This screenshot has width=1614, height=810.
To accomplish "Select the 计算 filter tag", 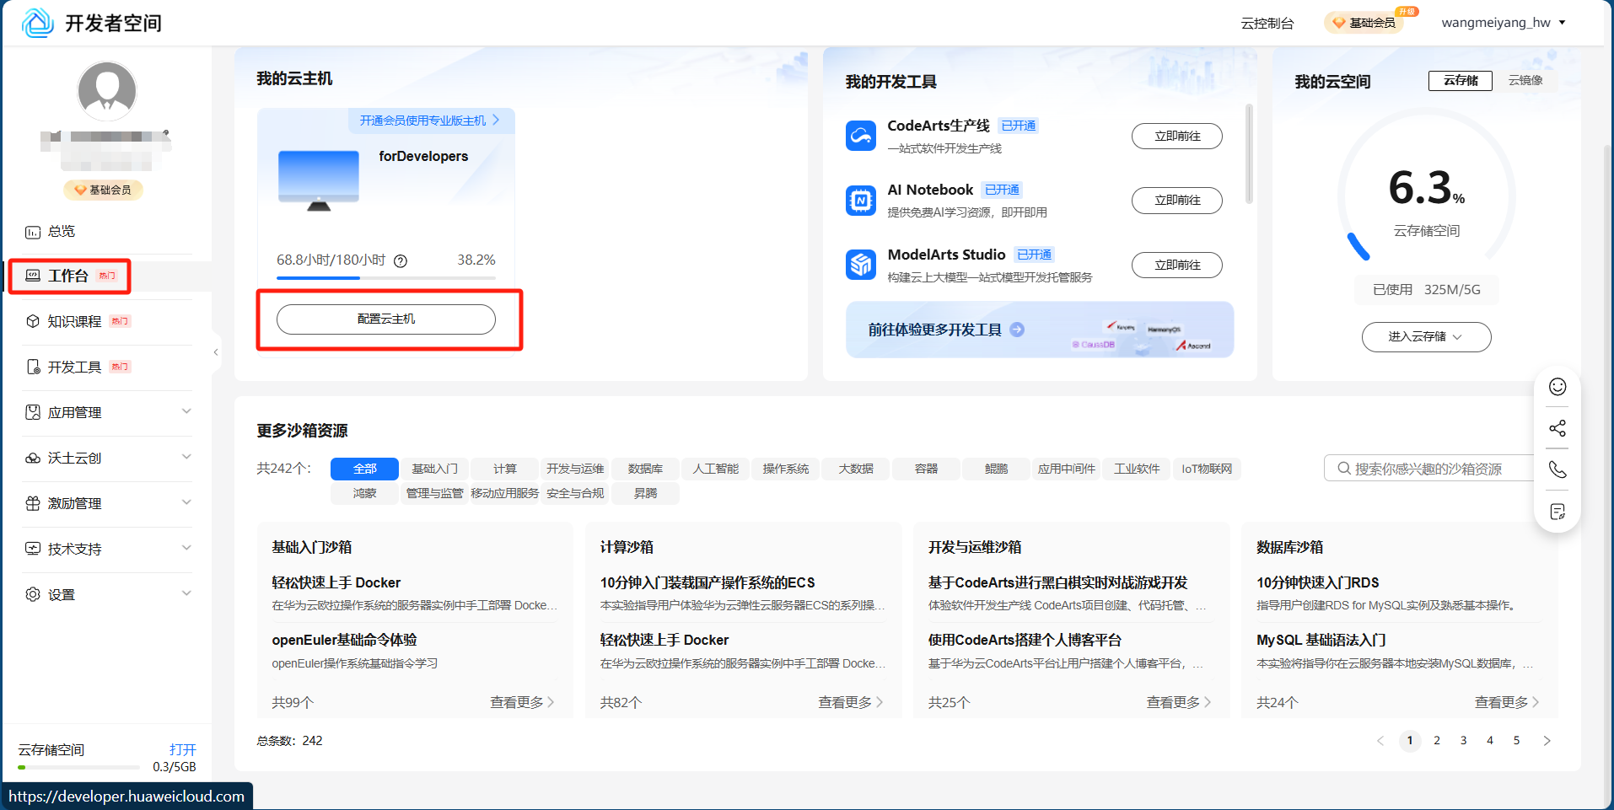I will coord(505,469).
